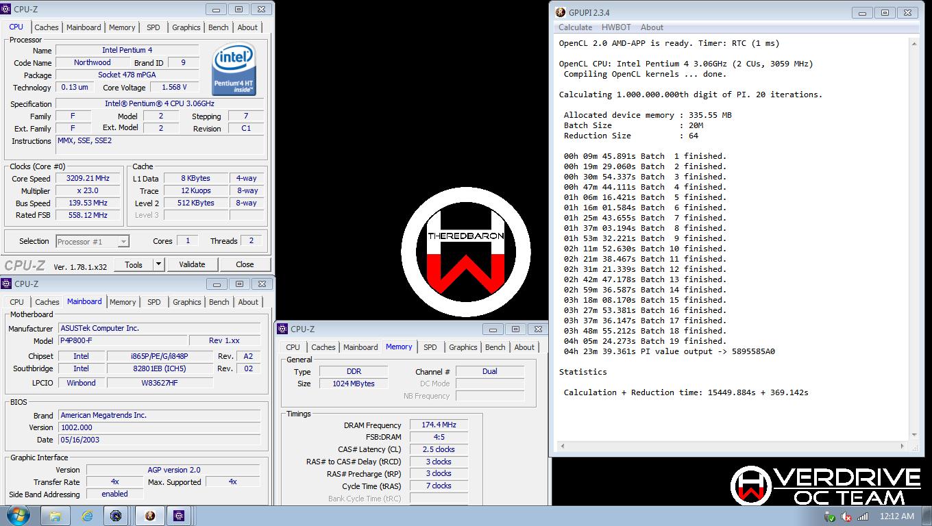Select SPD tab in the CPU-Z Memory window
This screenshot has height=526, width=932.
[430, 347]
